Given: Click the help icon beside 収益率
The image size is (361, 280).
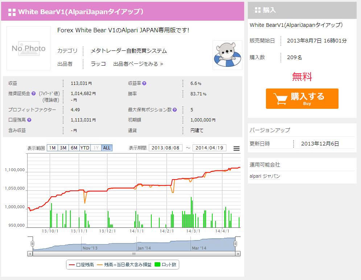Looking at the screenshot, I should (144, 83).
